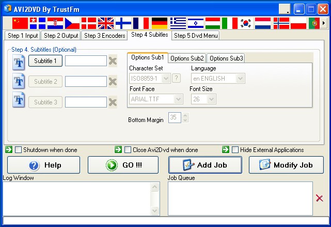Click Log Window scrollbar up arrow

(154, 187)
